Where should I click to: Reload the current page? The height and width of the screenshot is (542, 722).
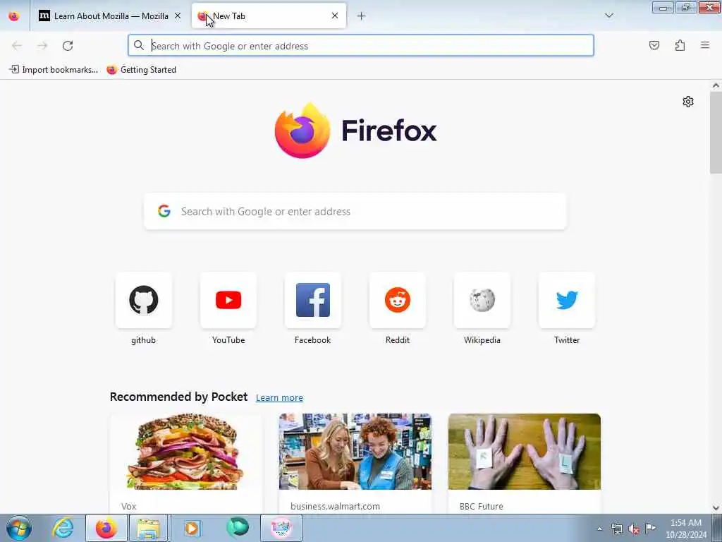[68, 46]
